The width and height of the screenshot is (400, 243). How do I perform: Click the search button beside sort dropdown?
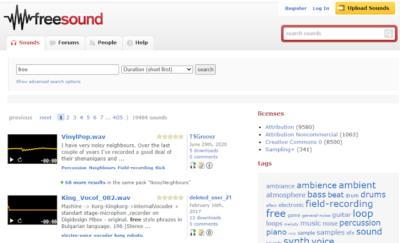(205, 69)
